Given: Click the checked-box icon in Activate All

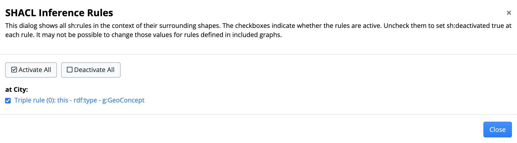Looking at the screenshot, I should pos(14,70).
